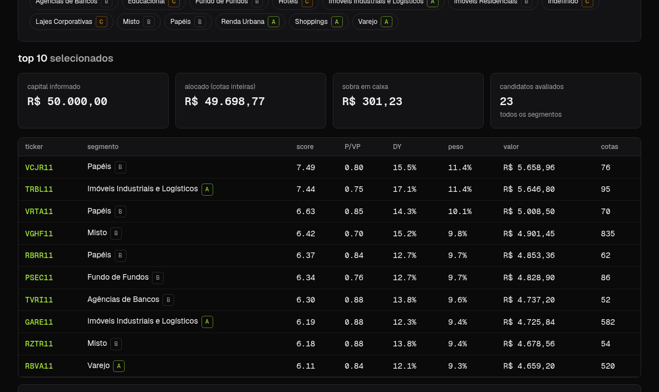Click the P/VP 0.76 in PSEC11 row
The height and width of the screenshot is (392, 659).
pyautogui.click(x=354, y=278)
